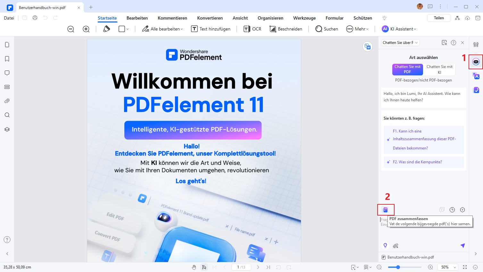Image resolution: width=483 pixels, height=272 pixels.
Task: Open the proofreading check icon in right sidebar
Action: [x=476, y=90]
